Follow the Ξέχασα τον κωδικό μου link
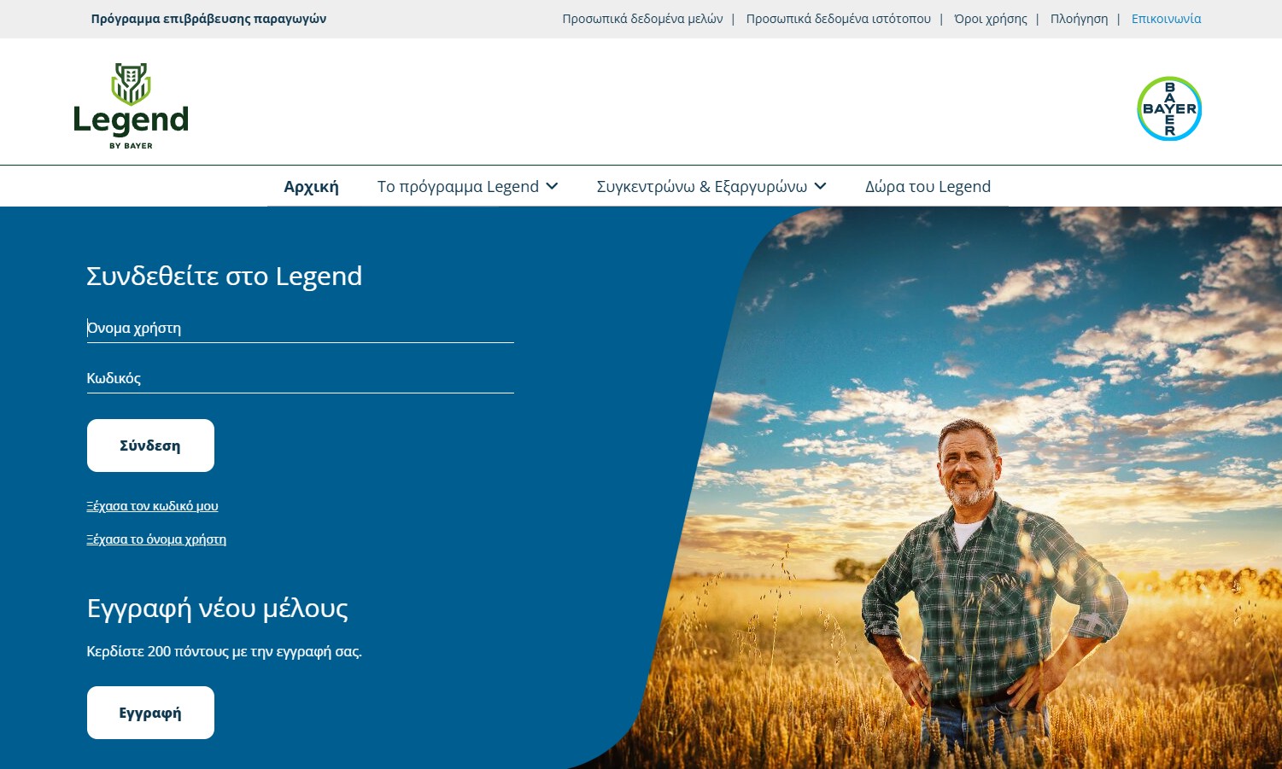1282x769 pixels. click(x=152, y=506)
